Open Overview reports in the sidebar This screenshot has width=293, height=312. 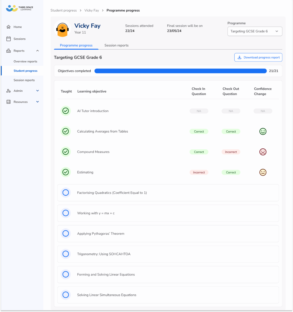(x=25, y=61)
